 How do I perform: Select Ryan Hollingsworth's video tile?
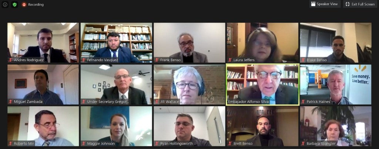[x=189, y=126]
